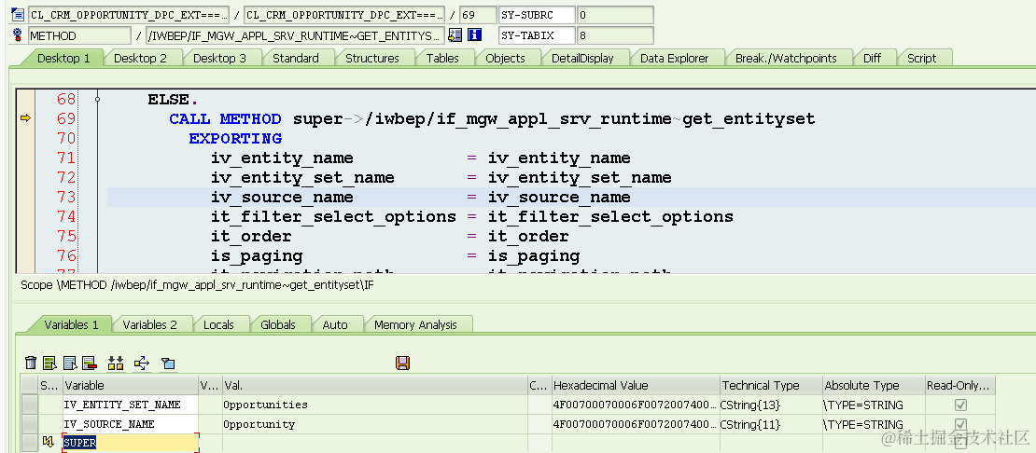Viewport: 1036px width, 453px height.
Task: Open the Script tab
Action: (x=921, y=58)
